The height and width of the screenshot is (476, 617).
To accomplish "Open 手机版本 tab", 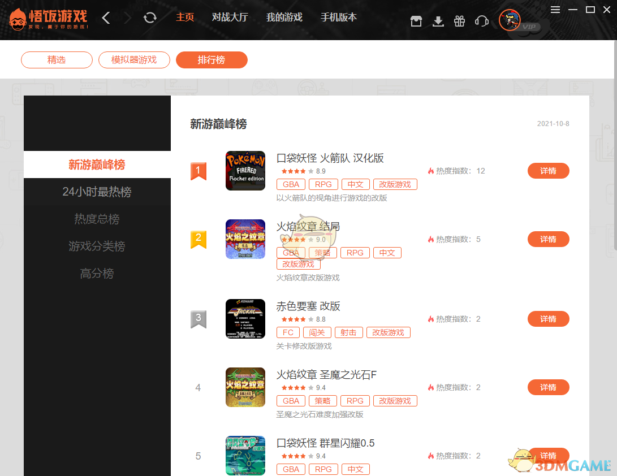I will coord(339,18).
